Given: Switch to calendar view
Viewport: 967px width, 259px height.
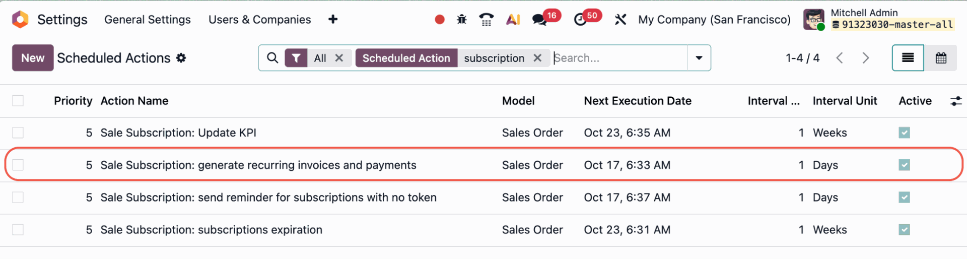Looking at the screenshot, I should coord(940,58).
